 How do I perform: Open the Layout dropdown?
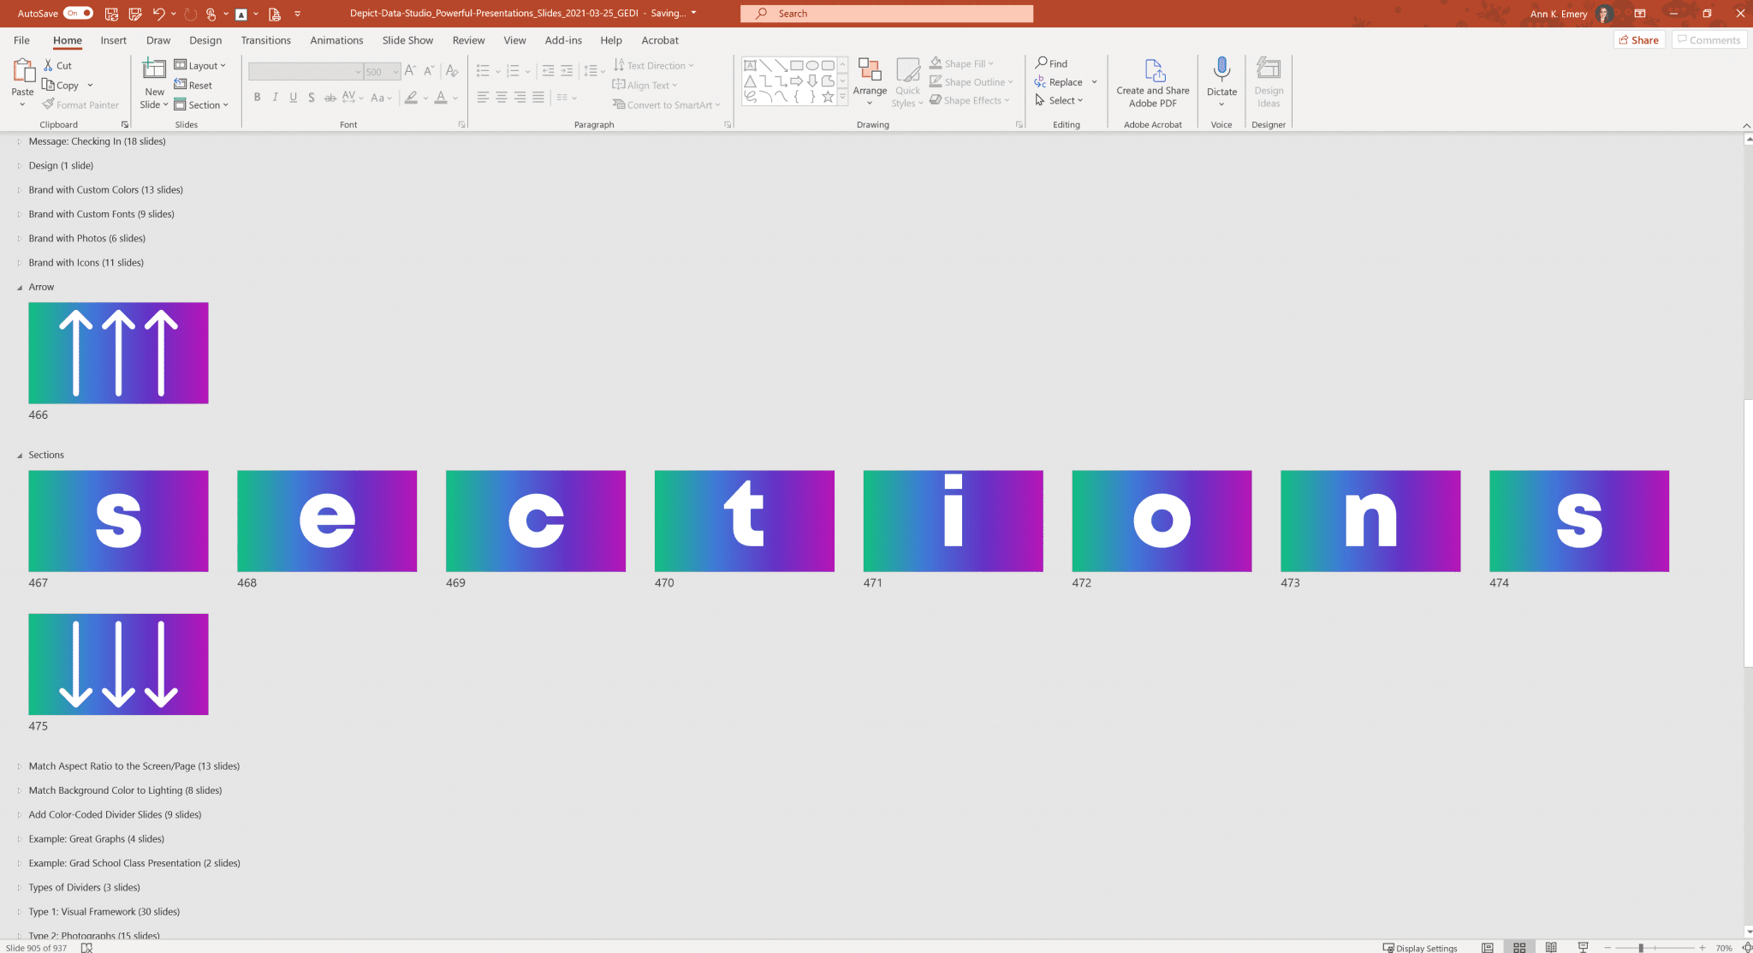pyautogui.click(x=200, y=65)
